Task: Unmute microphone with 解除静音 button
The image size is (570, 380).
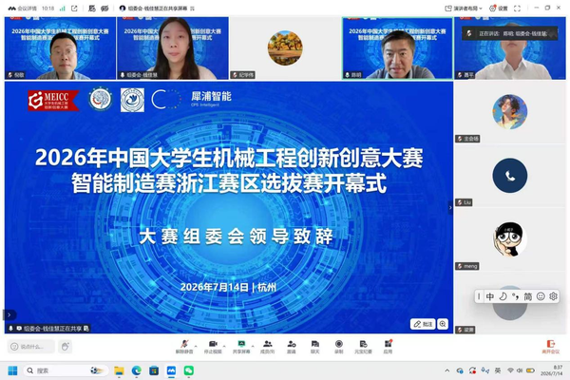Action: [x=184, y=347]
